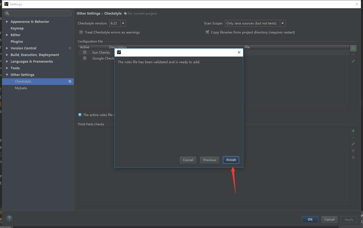
Task: Open help via the question mark icon
Action: pos(9,218)
